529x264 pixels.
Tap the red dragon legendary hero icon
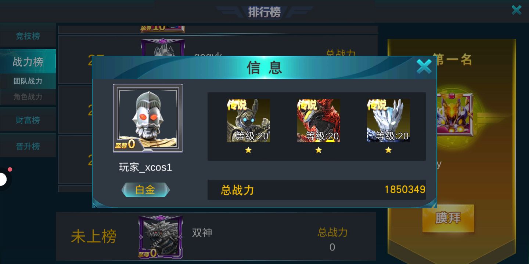(319, 121)
